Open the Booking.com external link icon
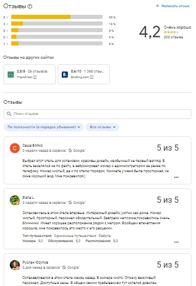Image resolution: width=196 pixels, height=286 pixels. [91, 77]
